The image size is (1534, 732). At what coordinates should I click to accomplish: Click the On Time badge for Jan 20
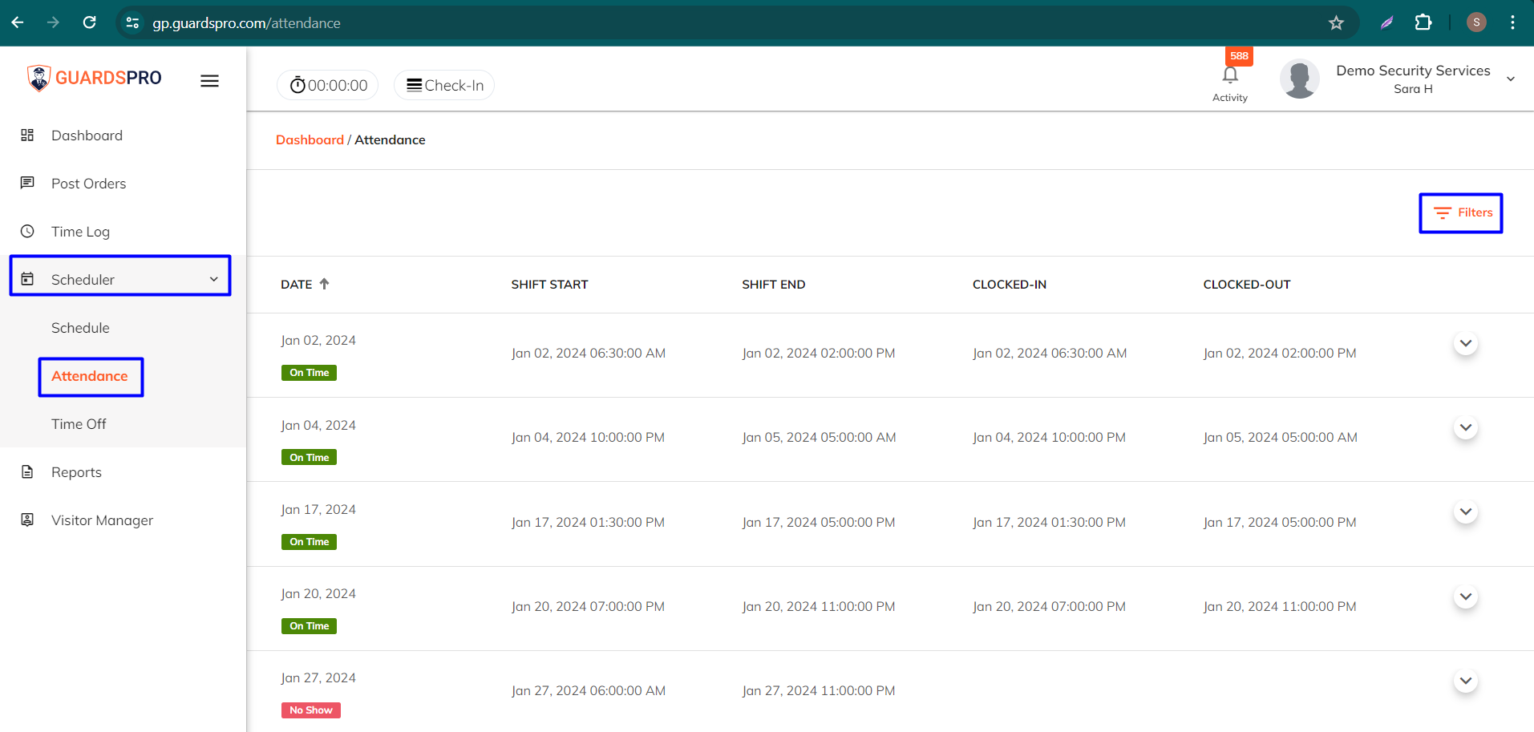tap(309, 626)
